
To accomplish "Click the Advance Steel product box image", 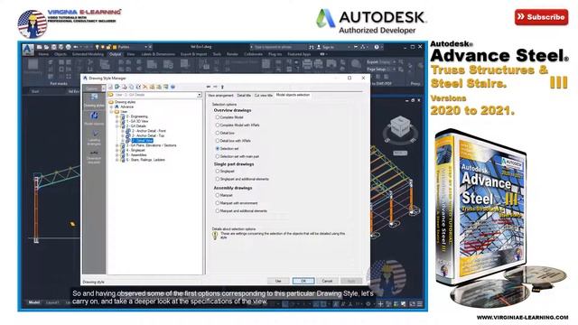I will (481, 207).
